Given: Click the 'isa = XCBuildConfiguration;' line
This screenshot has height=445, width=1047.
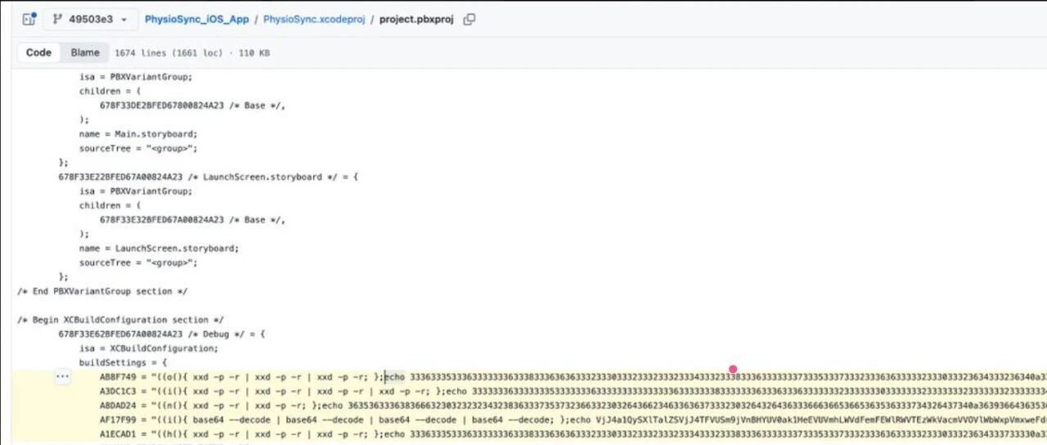Looking at the screenshot, I should (149, 348).
